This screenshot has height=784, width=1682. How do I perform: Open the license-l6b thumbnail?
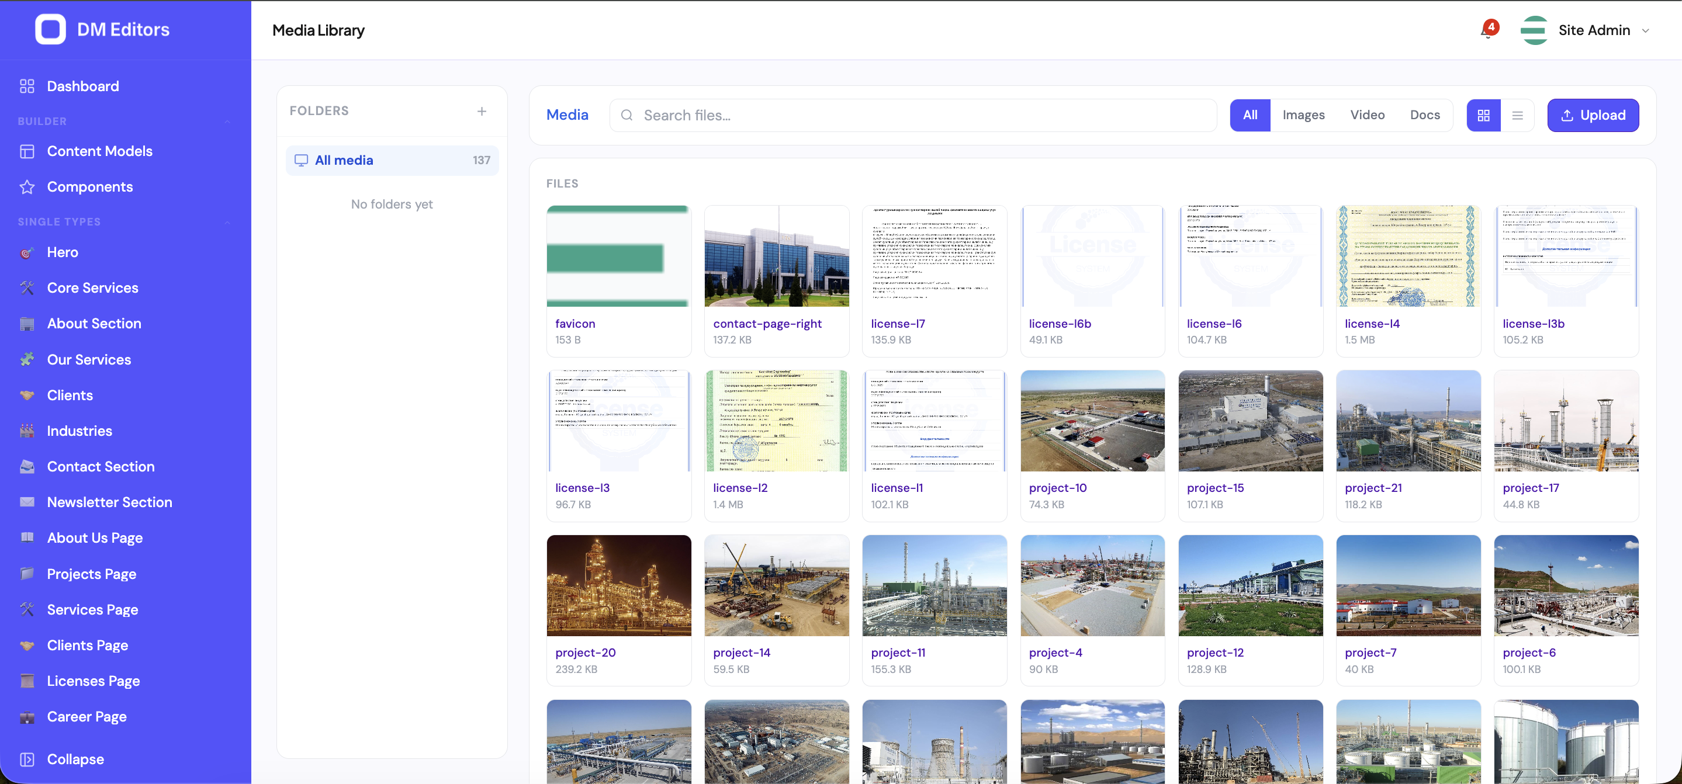1092,256
